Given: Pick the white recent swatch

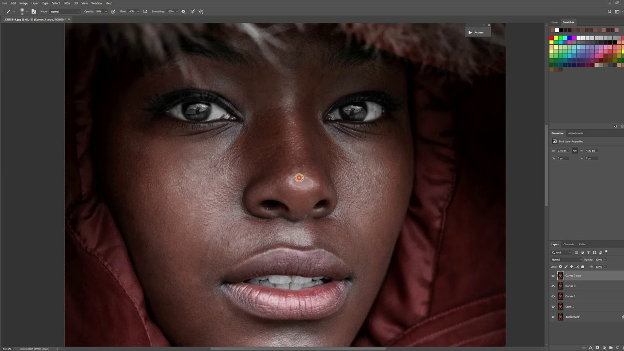Looking at the screenshot, I should click(557, 30).
